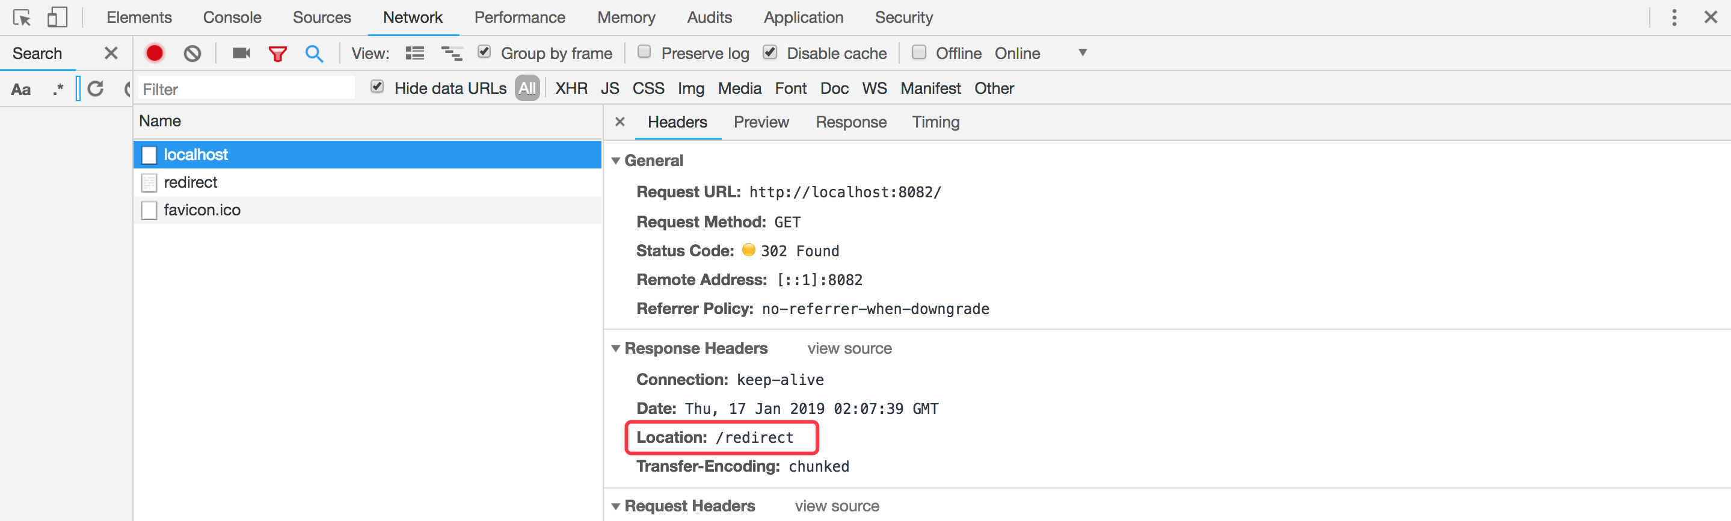This screenshot has height=521, width=1731.
Task: Toggle the Group by frame checkbox
Action: coord(484,52)
